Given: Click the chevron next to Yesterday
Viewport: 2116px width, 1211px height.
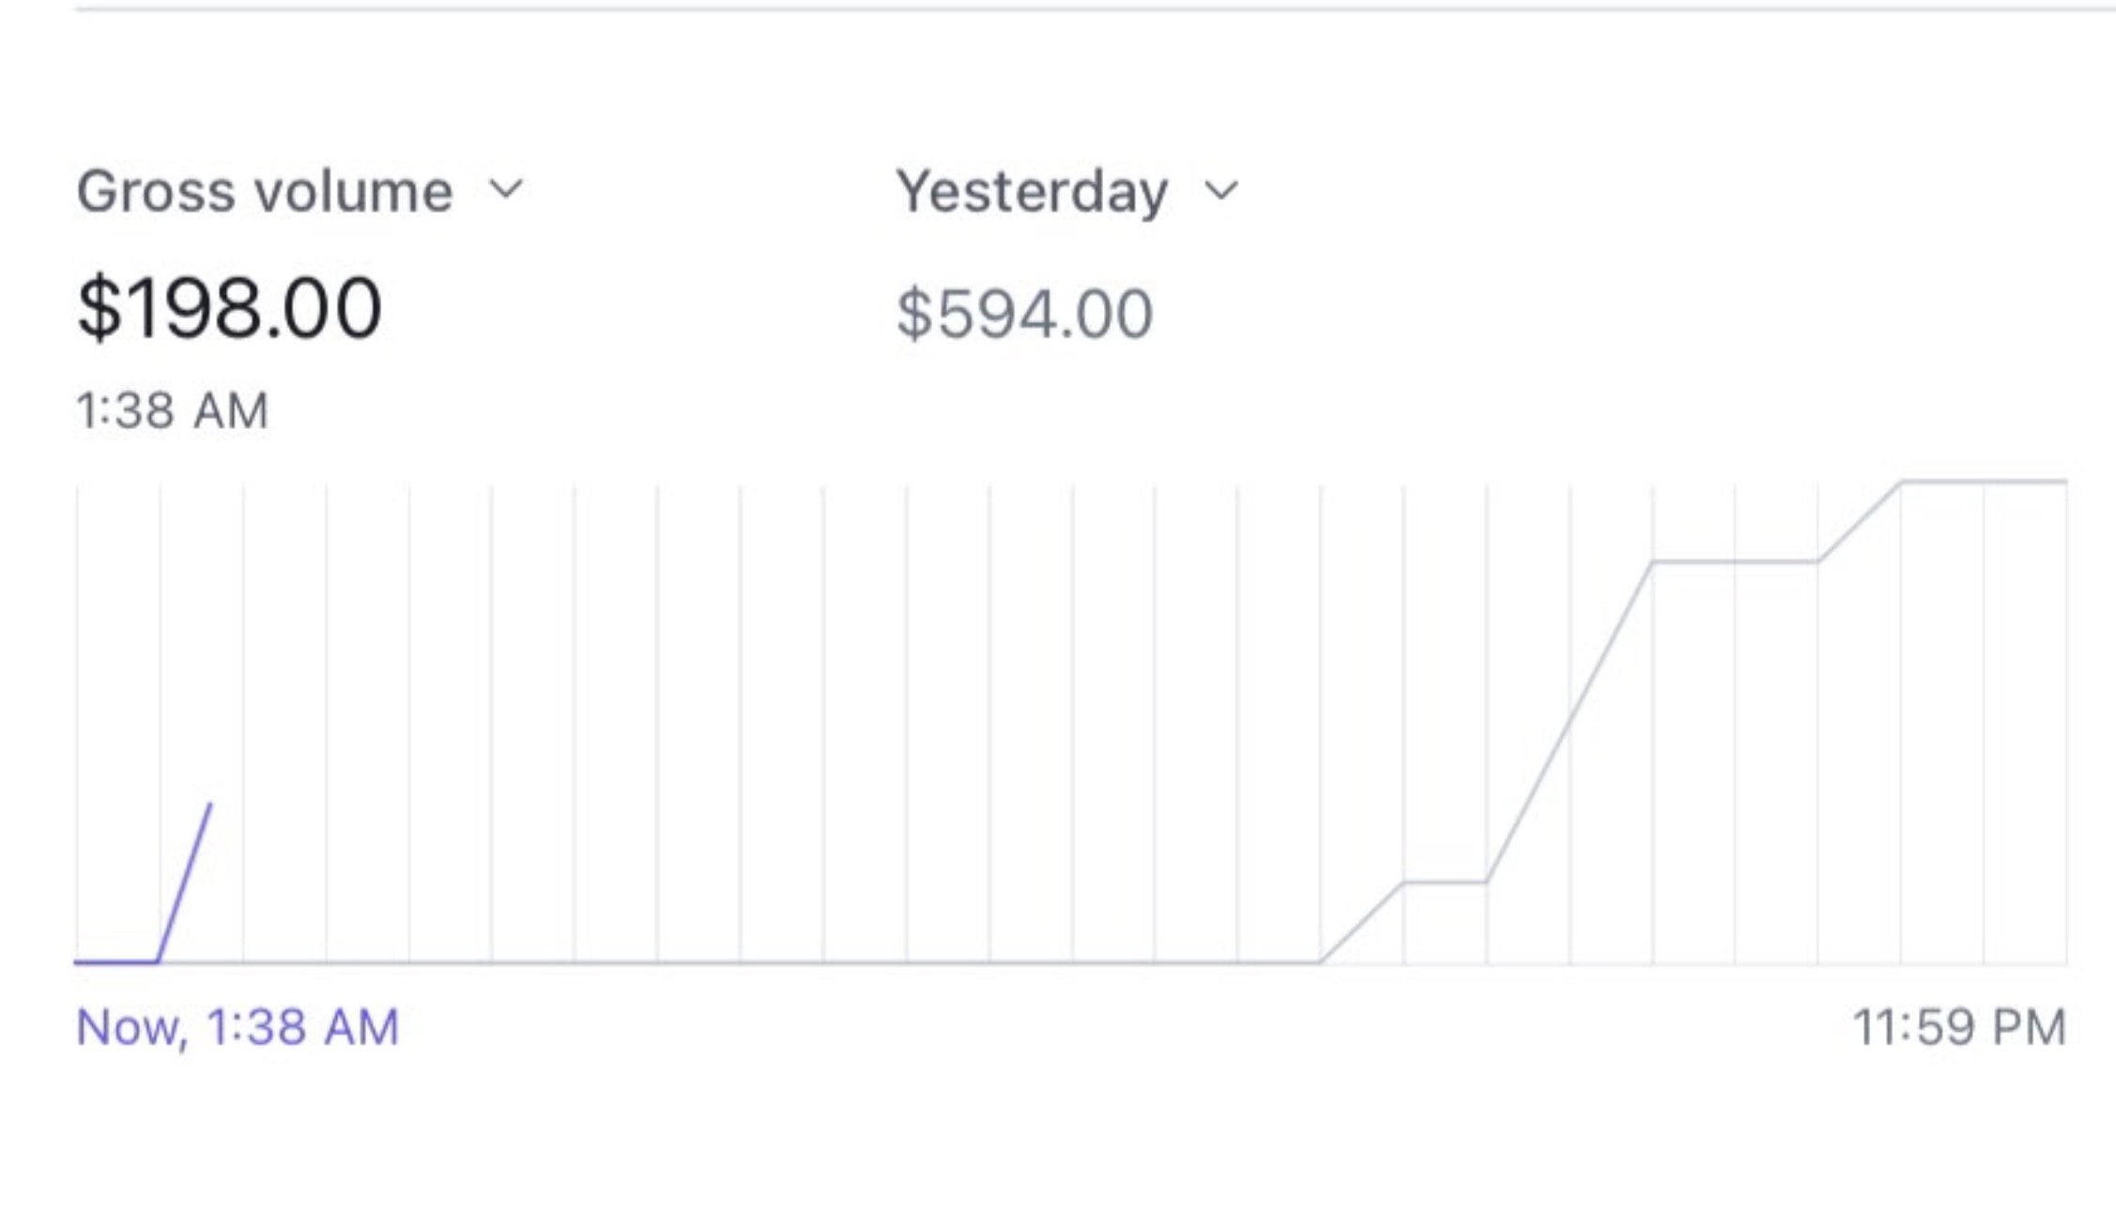Looking at the screenshot, I should (1221, 192).
